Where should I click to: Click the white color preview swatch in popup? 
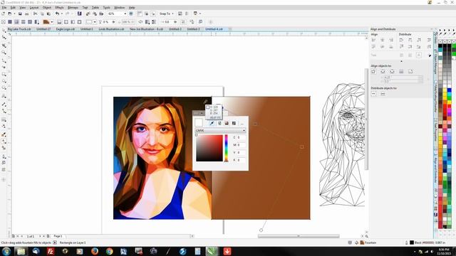tap(199, 122)
